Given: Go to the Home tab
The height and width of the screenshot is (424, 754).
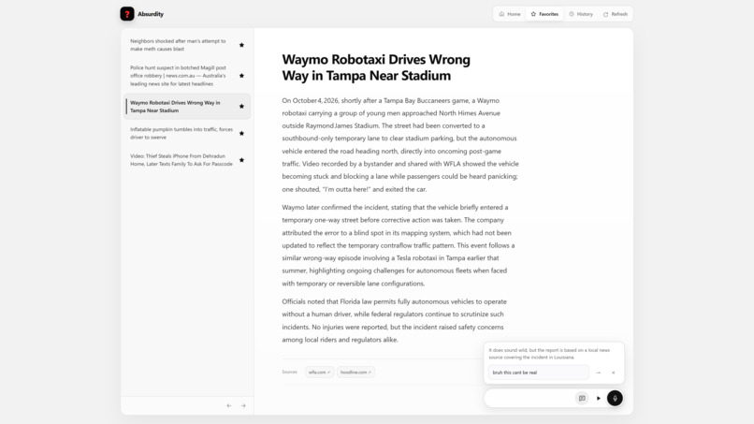Looking at the screenshot, I should pyautogui.click(x=510, y=14).
